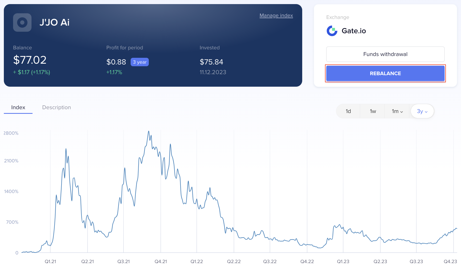Open the 1m period dropdown
461x269 pixels.
[397, 111]
